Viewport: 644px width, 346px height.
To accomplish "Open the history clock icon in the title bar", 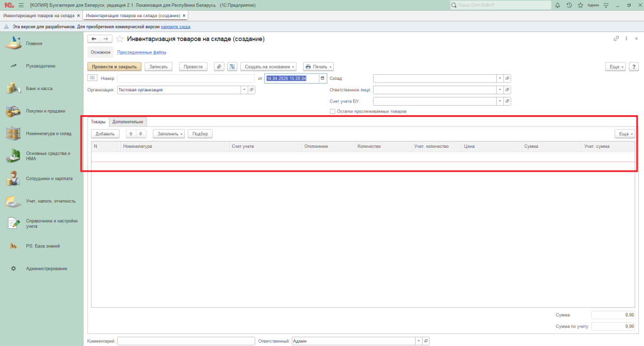I will point(569,5).
